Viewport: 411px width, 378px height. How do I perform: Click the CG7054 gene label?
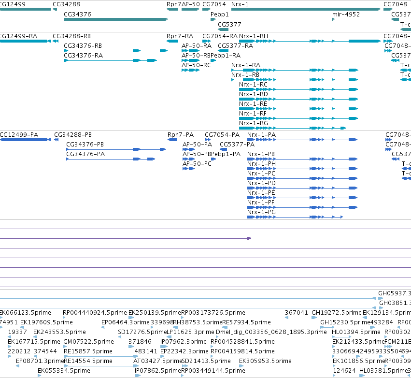[x=214, y=4]
